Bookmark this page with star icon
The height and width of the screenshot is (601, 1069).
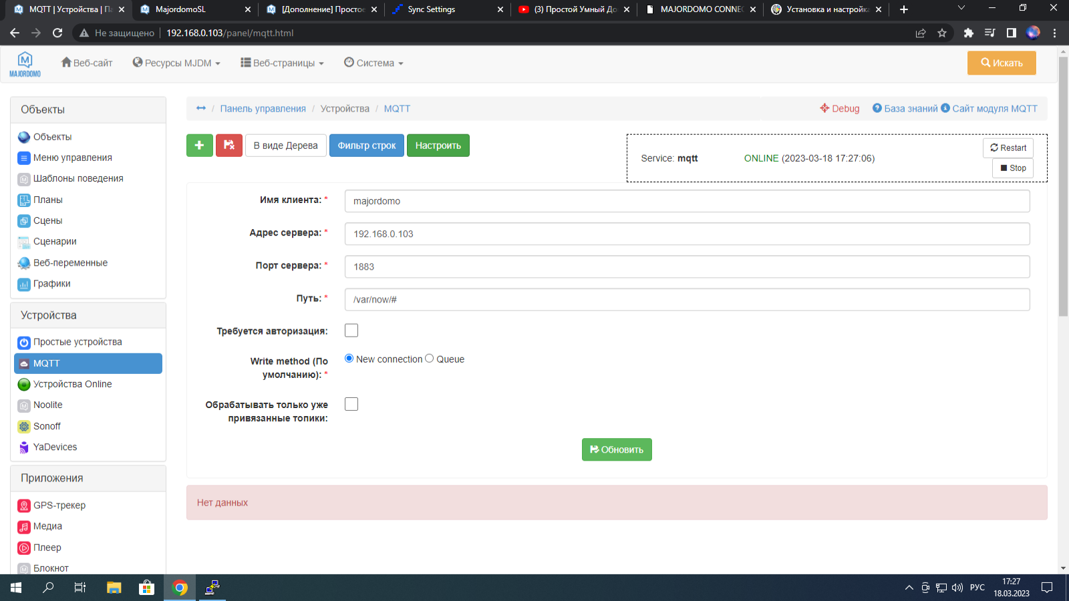coord(942,33)
